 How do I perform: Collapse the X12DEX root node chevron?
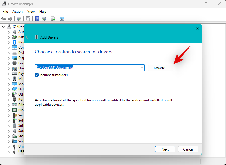pyautogui.click(x=3, y=27)
